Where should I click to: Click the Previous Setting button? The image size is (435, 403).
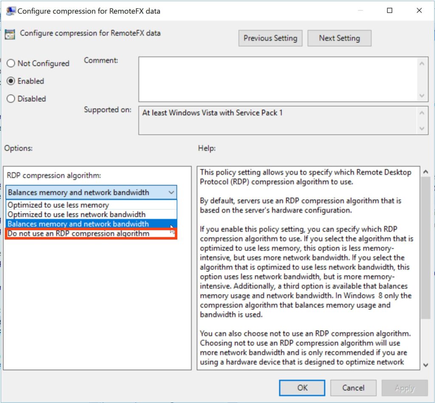coord(270,38)
